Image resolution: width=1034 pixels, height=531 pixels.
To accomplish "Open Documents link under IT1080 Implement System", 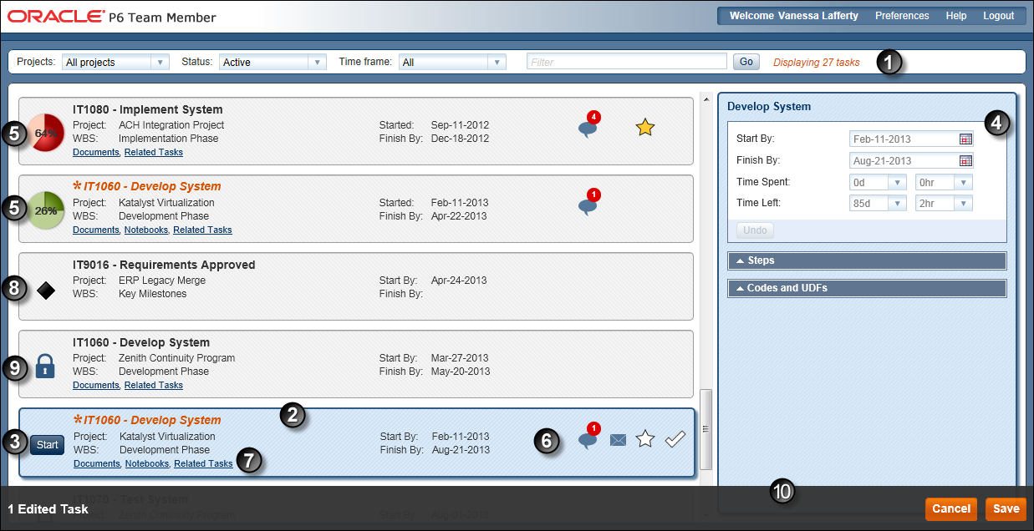I will [96, 153].
